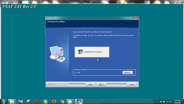Launch Google Chrome from the taskbar
Image resolution: width=184 pixels, height=104 pixels.
(x=62, y=101)
